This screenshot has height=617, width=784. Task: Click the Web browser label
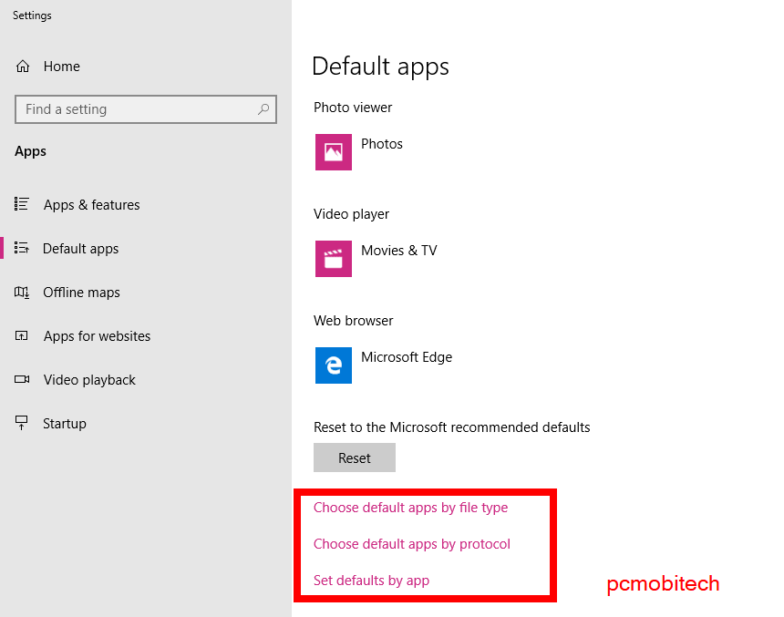coord(353,321)
